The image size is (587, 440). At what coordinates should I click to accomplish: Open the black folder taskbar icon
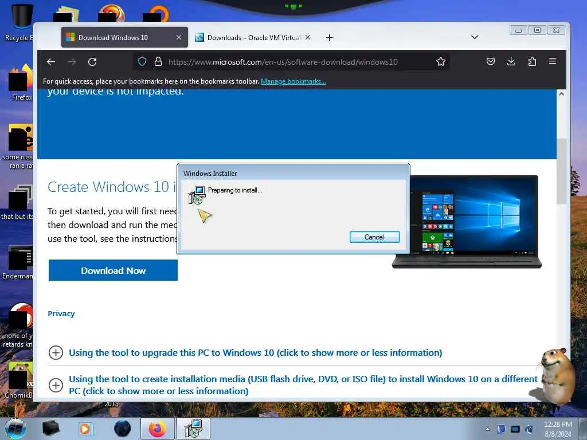[50, 429]
